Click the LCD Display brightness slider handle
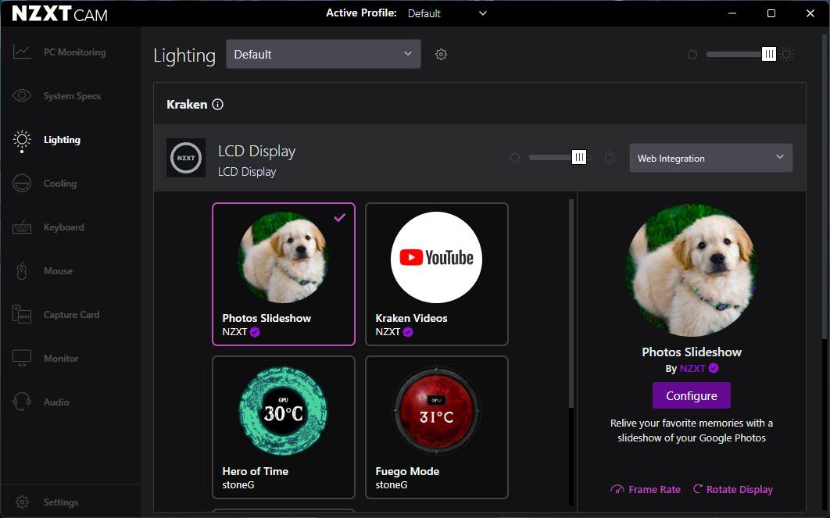 [x=579, y=158]
